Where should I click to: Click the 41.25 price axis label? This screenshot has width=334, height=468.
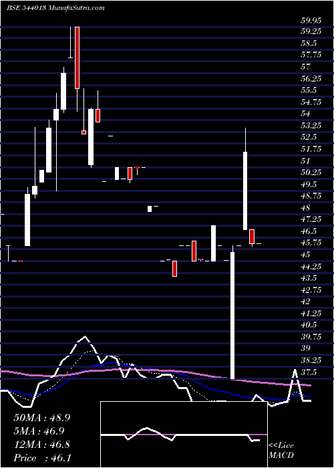point(311,314)
